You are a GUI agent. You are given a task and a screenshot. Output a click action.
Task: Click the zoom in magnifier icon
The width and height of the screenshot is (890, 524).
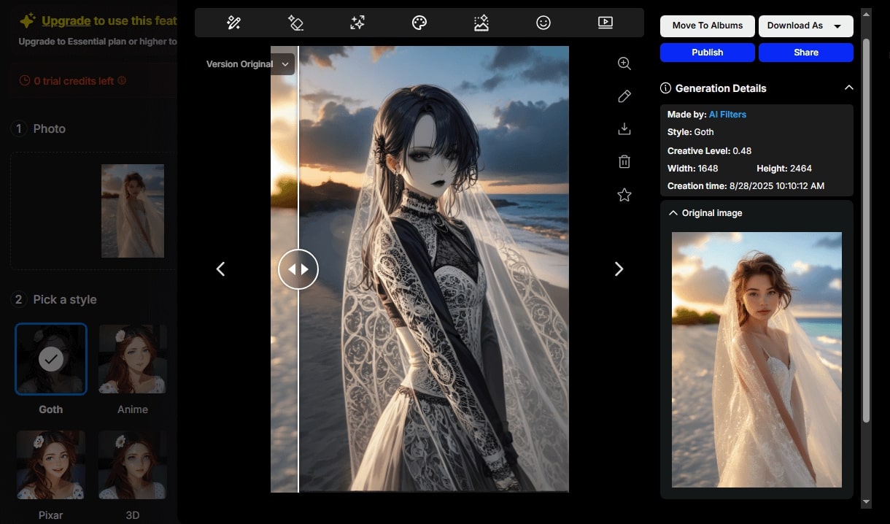tap(624, 63)
